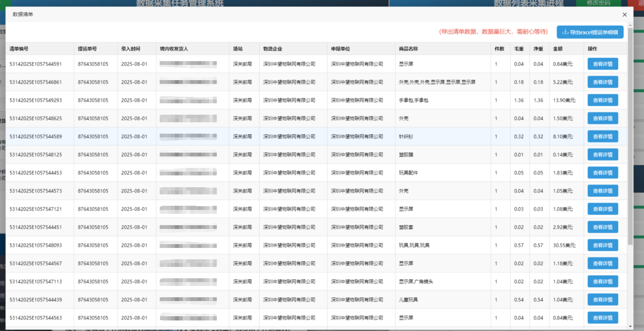This screenshot has width=644, height=331.
Task: Click the download icon on the export button
Action: click(x=565, y=32)
